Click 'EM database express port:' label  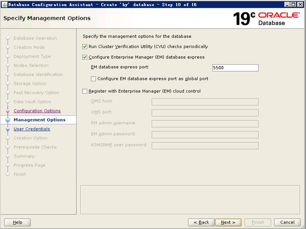pos(120,67)
